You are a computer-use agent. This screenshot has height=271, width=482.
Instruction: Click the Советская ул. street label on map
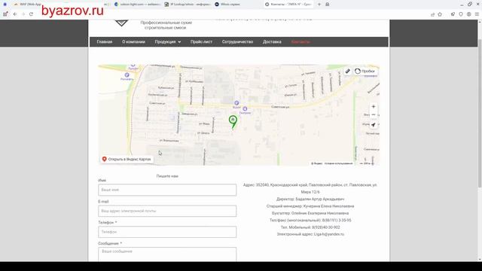(x=280, y=107)
